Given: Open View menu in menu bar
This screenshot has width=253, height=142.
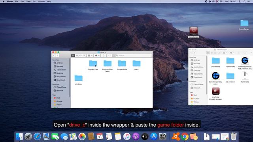Looking at the screenshot, I should [28, 2].
